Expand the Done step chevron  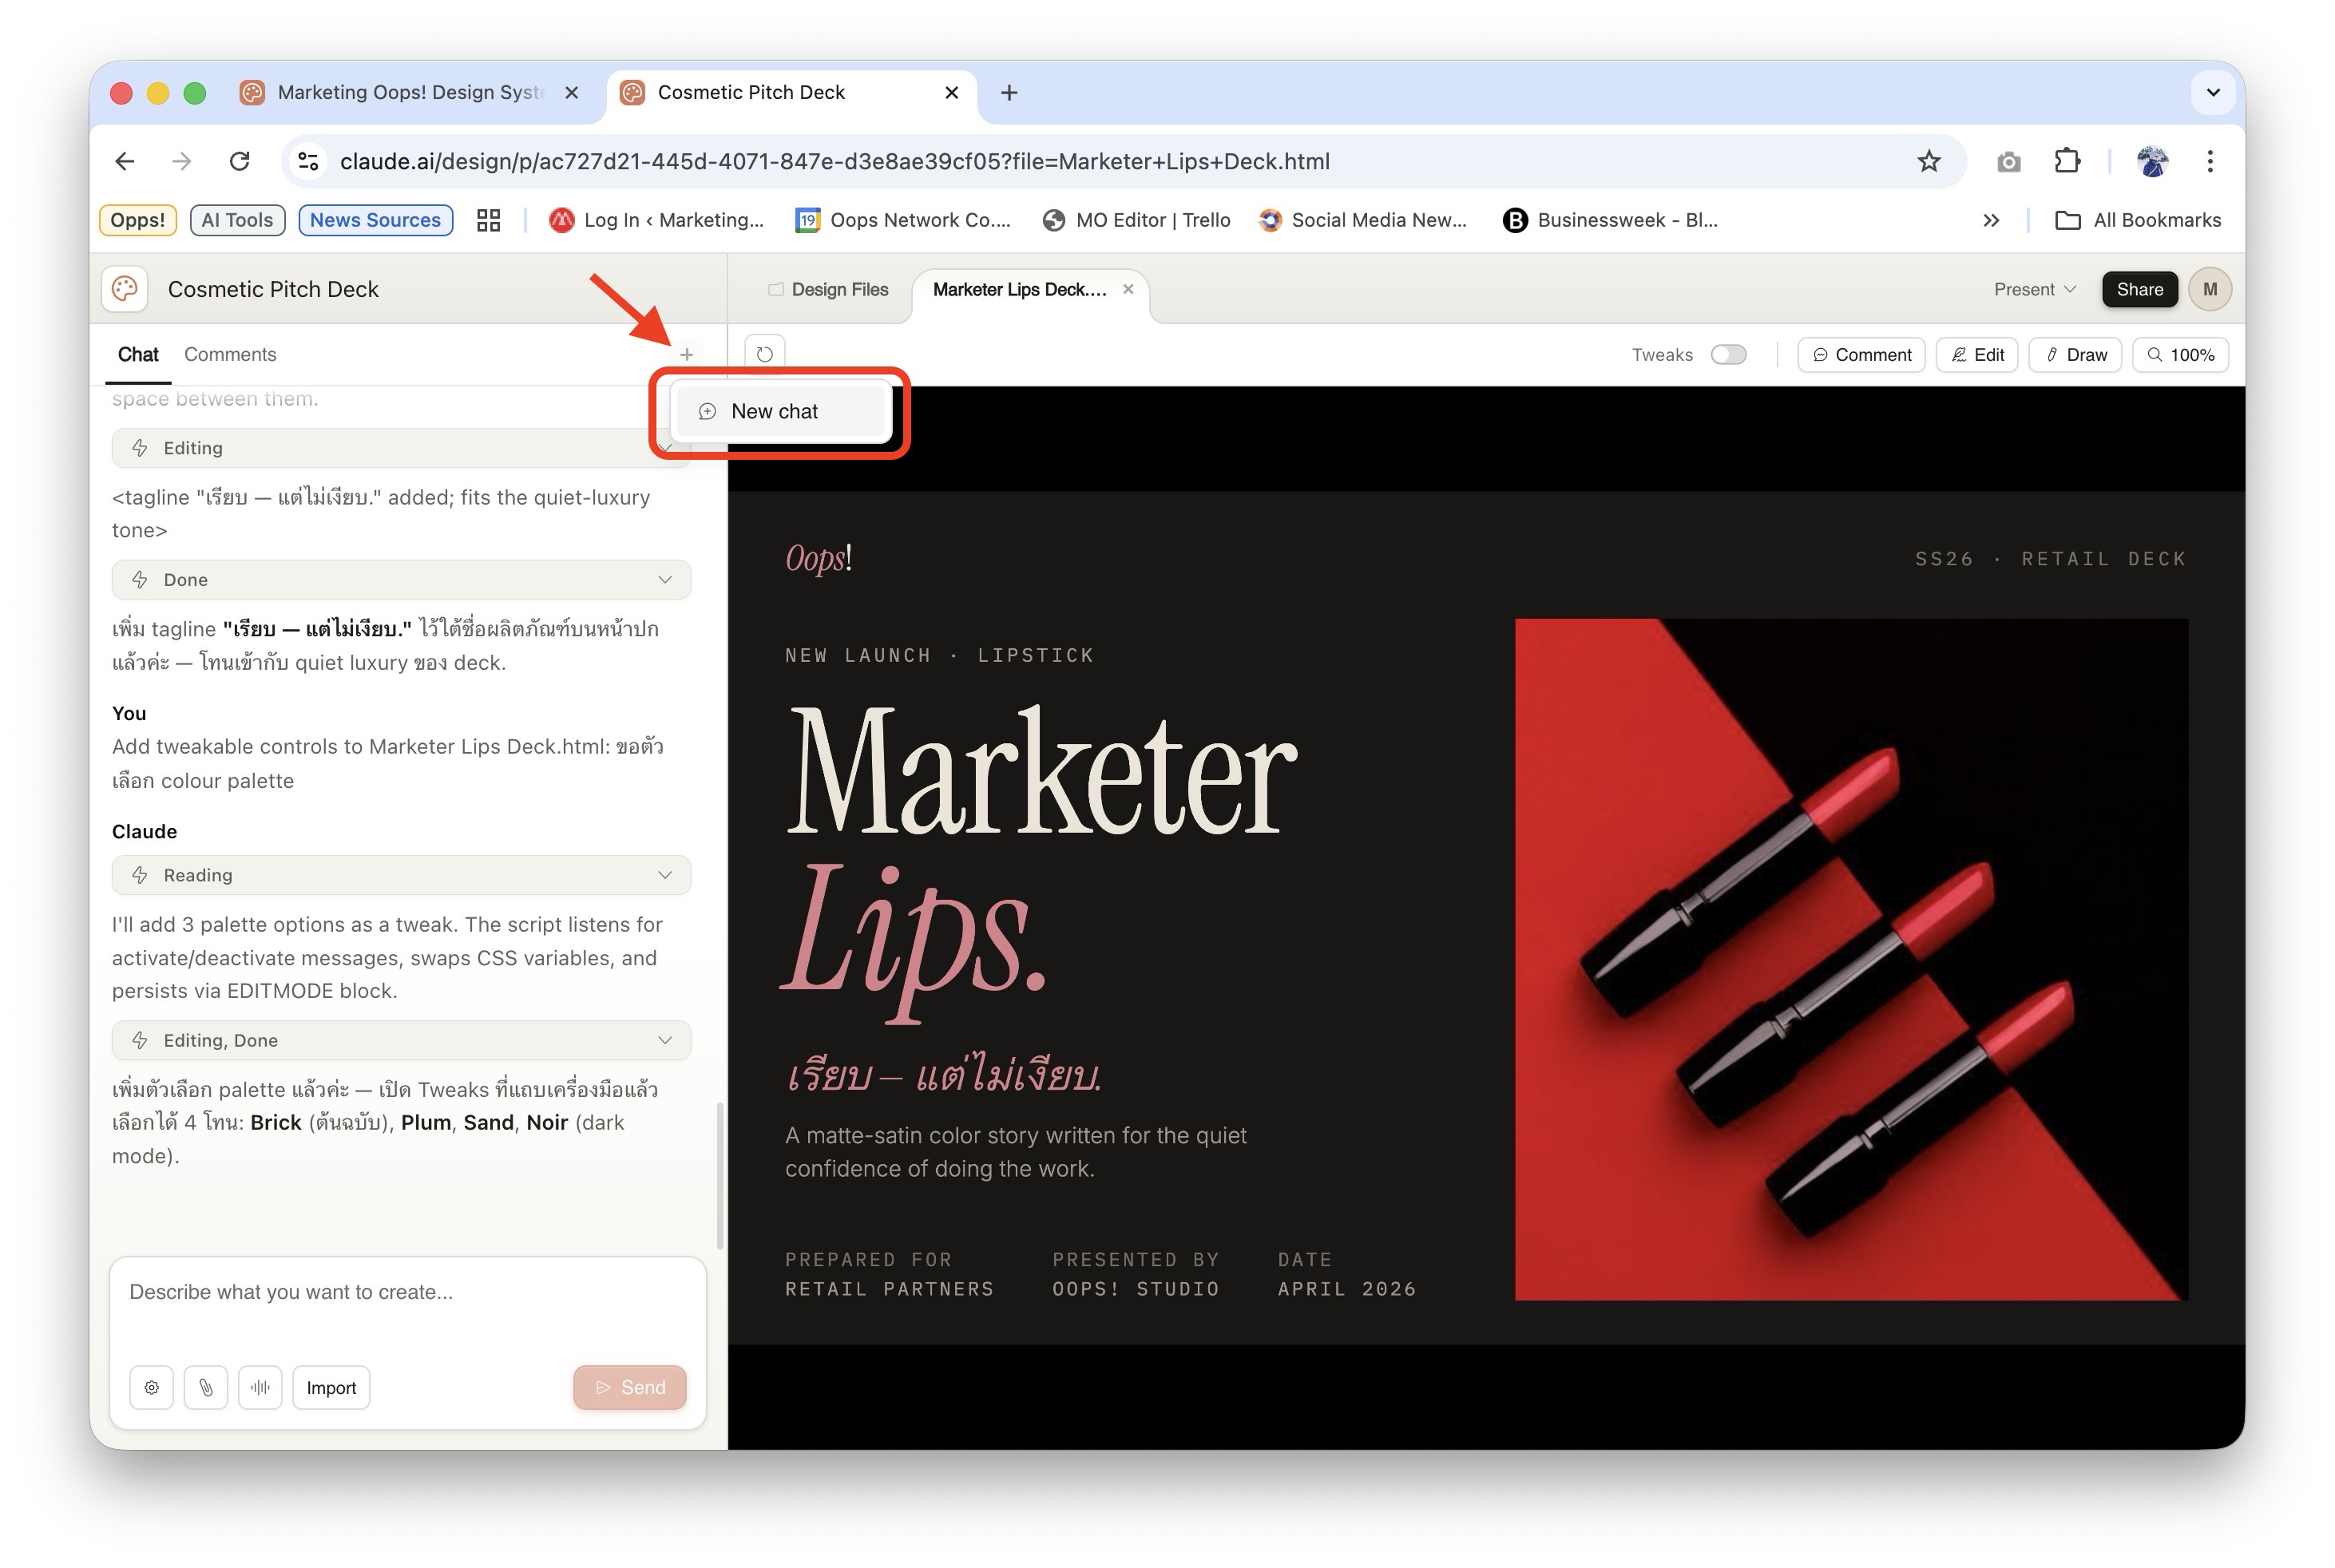665,580
